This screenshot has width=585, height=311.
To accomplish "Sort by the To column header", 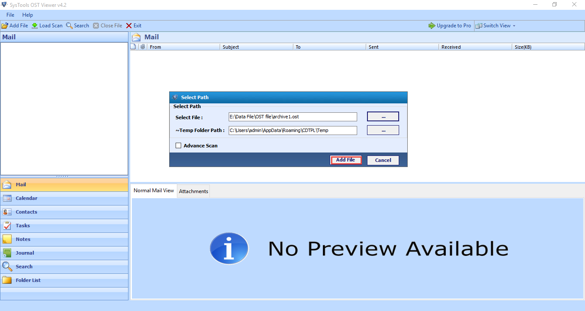I will [329, 47].
